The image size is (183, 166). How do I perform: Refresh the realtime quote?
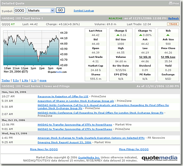pyautogui.click(x=173, y=18)
